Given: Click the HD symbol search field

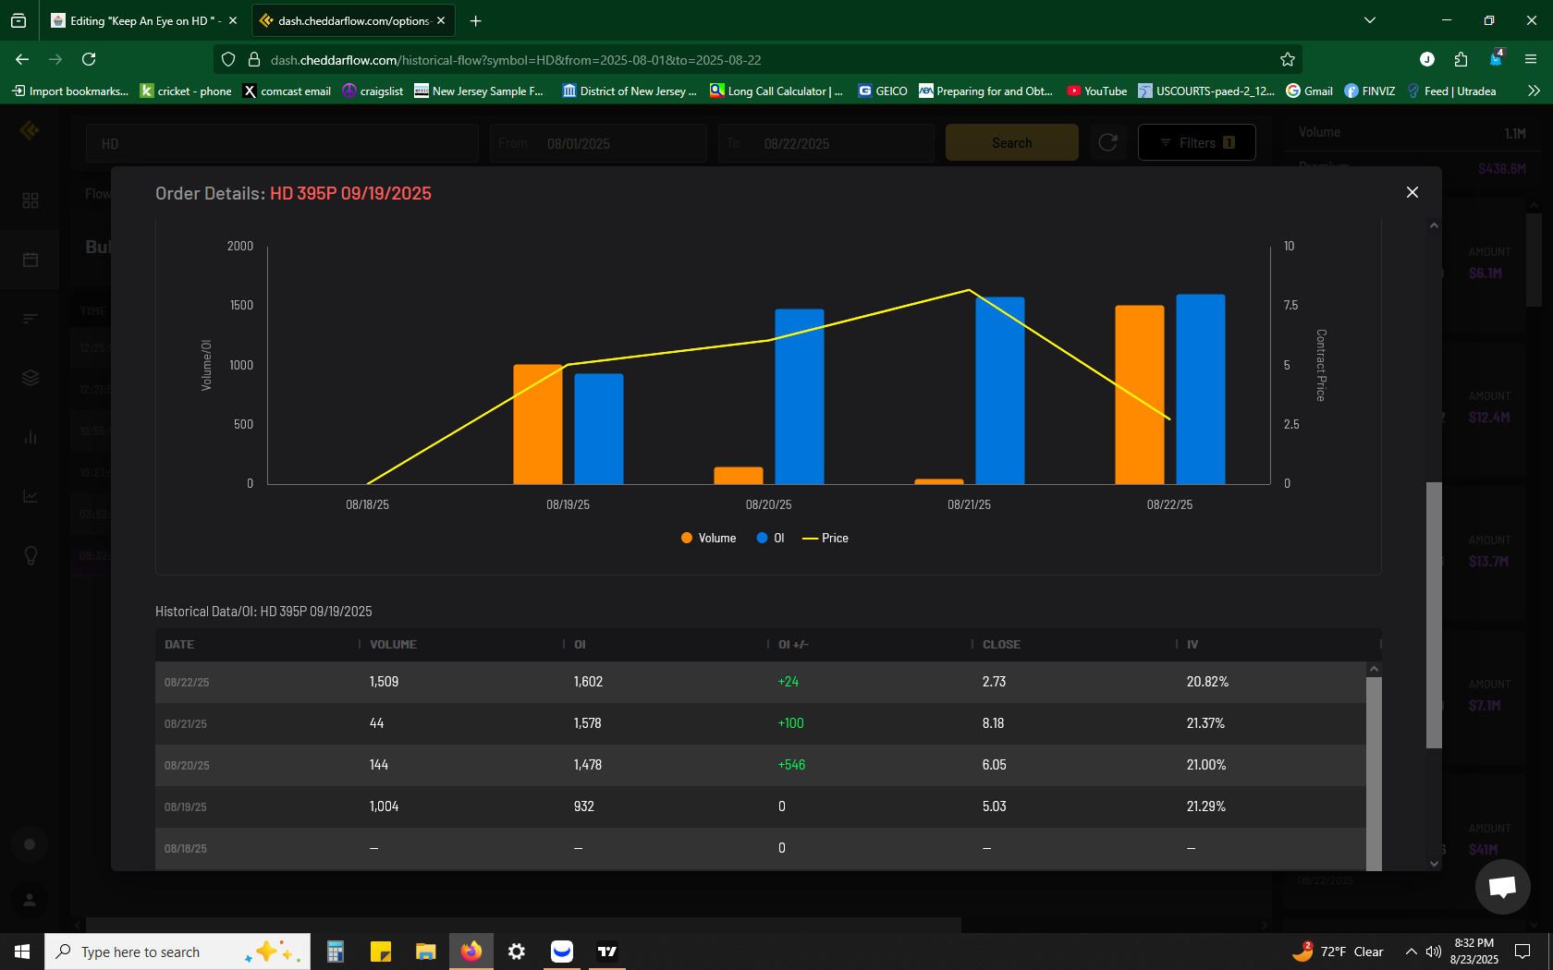Looking at the screenshot, I should [282, 143].
